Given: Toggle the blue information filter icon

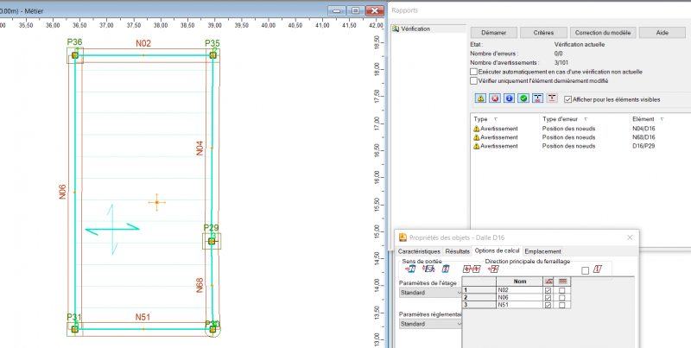Looking at the screenshot, I should point(510,98).
